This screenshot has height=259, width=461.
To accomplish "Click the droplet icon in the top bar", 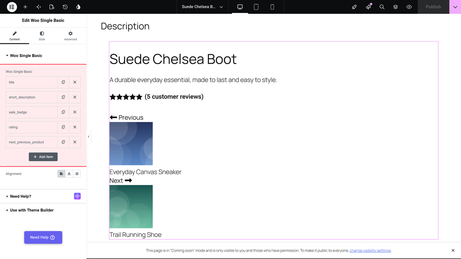I will tap(78, 7).
